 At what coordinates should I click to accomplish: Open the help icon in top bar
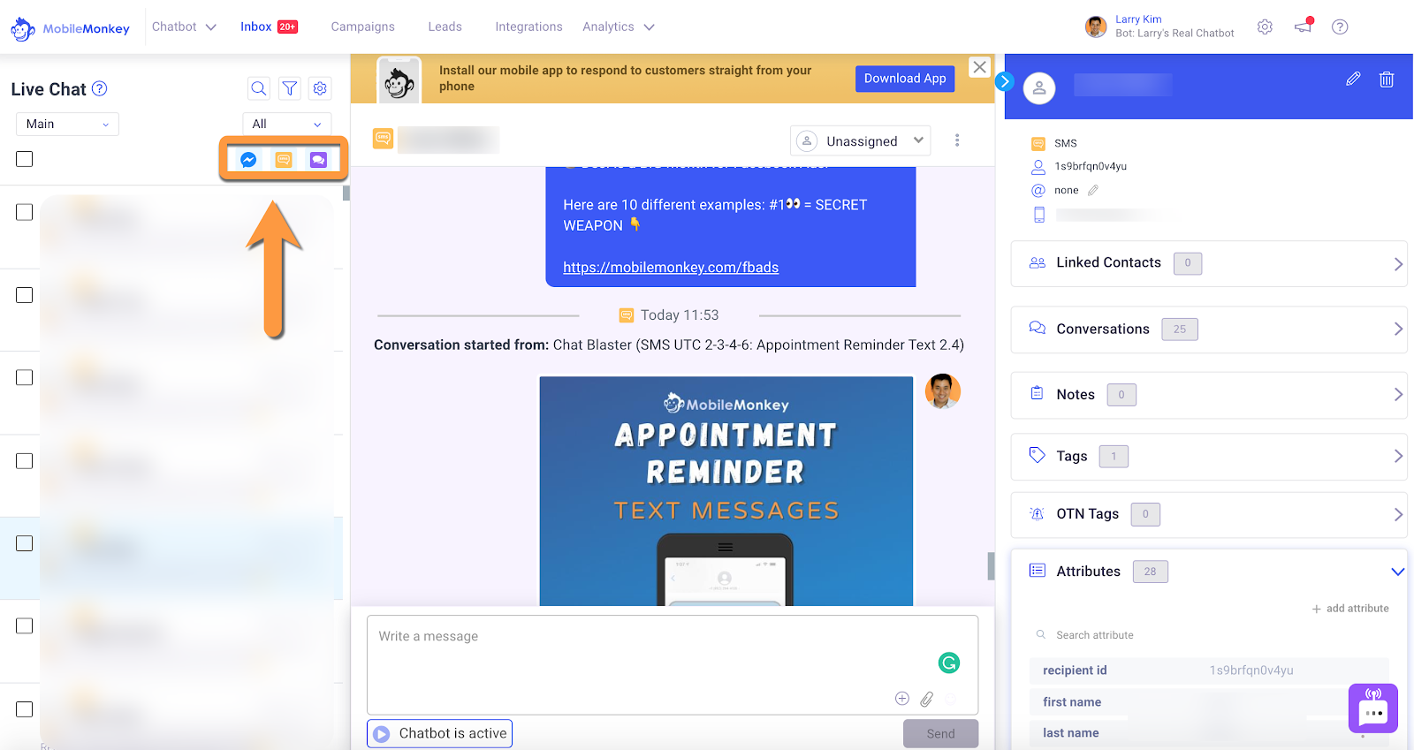click(1340, 27)
